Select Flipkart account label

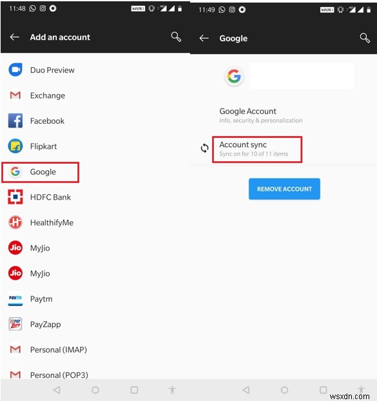point(43,146)
